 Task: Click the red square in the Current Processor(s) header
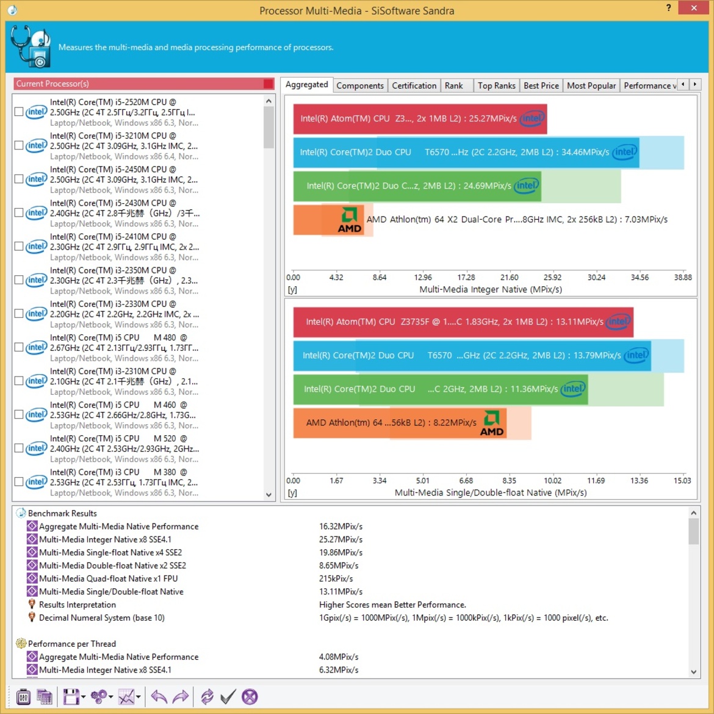(x=268, y=84)
